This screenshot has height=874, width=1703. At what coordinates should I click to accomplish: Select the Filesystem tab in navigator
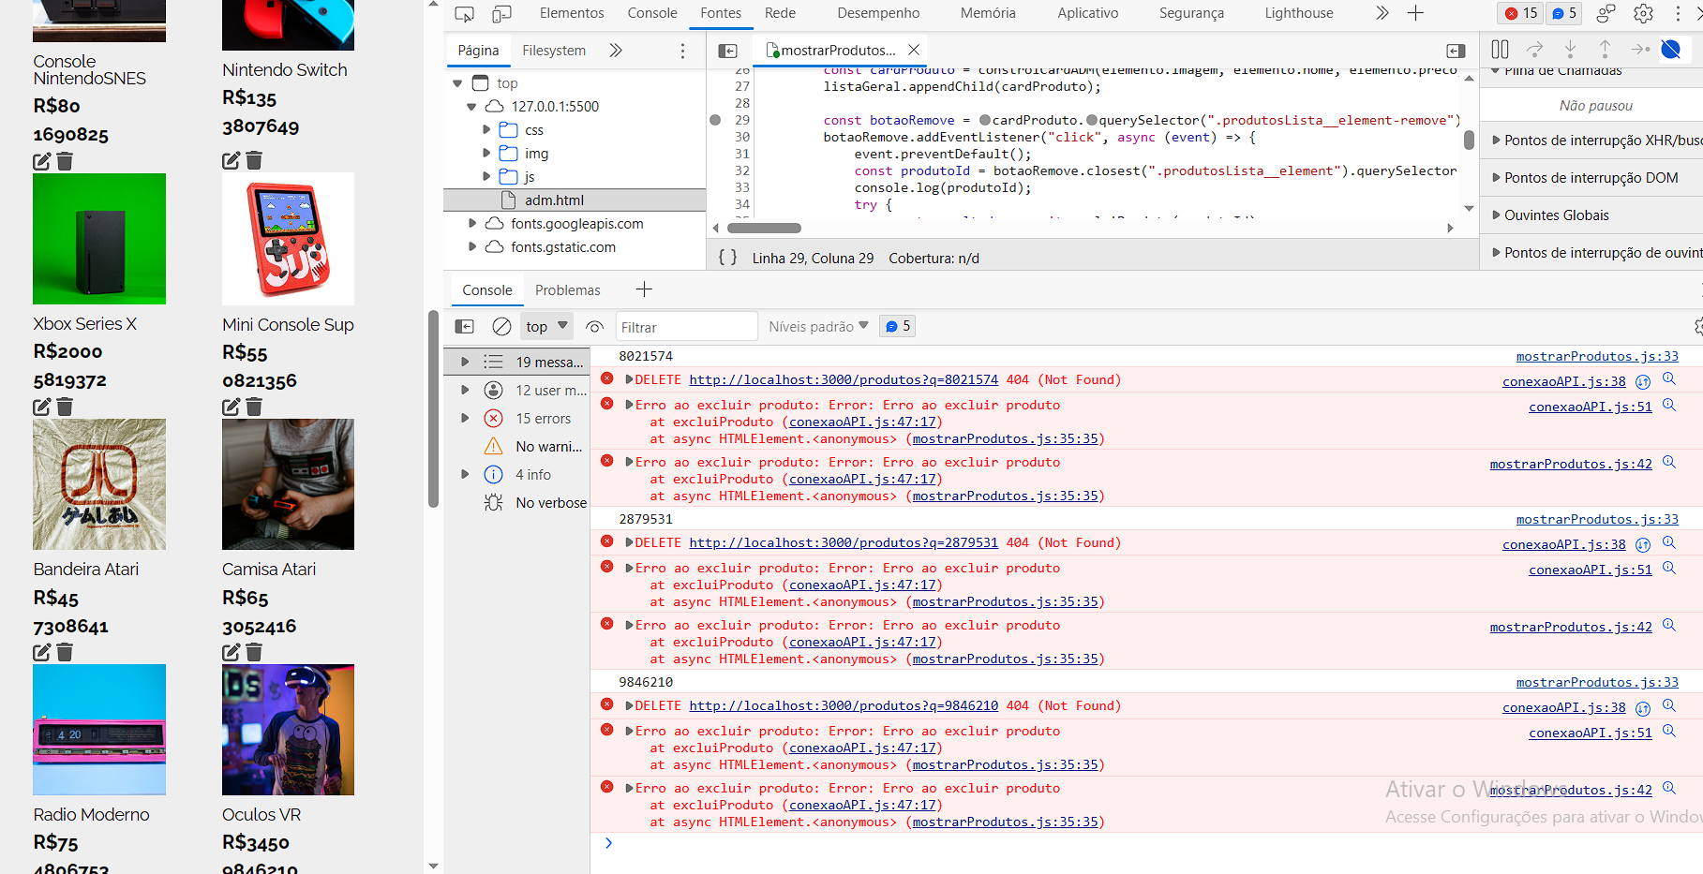click(x=554, y=51)
